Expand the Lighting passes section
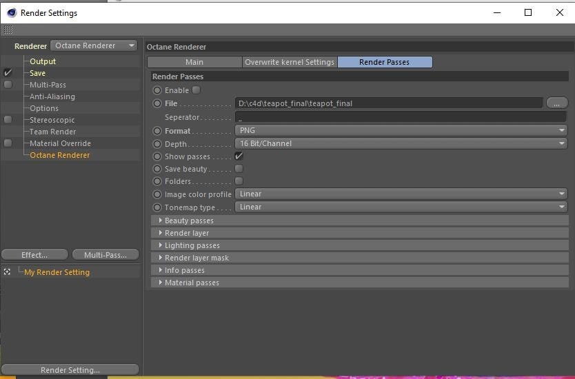Screen dimensions: 575x379 click(x=360, y=245)
